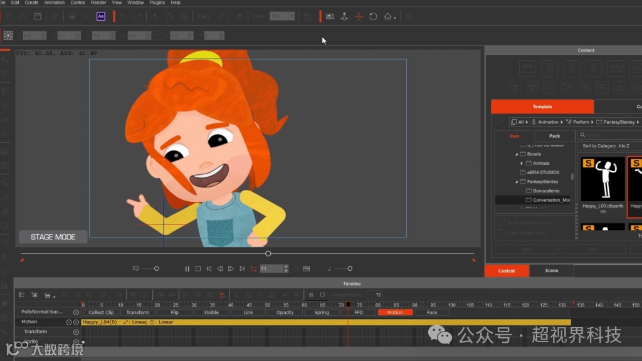Select the Happy_L03 motion thumbnail
This screenshot has width=642, height=361.
click(x=603, y=179)
